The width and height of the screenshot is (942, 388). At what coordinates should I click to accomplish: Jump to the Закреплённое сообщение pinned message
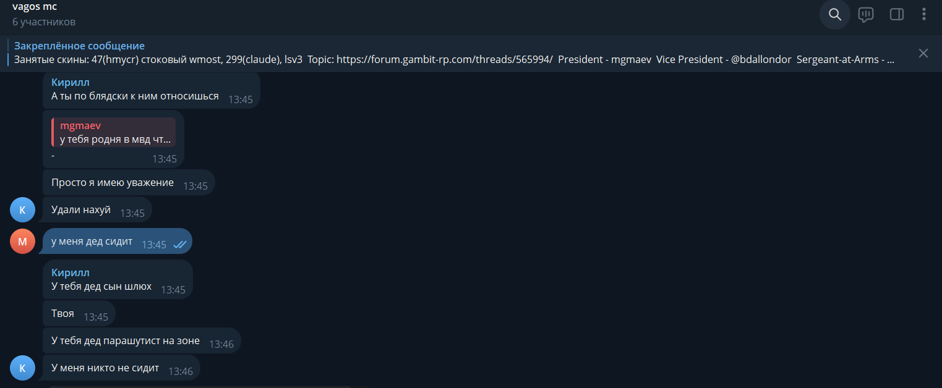point(79,46)
